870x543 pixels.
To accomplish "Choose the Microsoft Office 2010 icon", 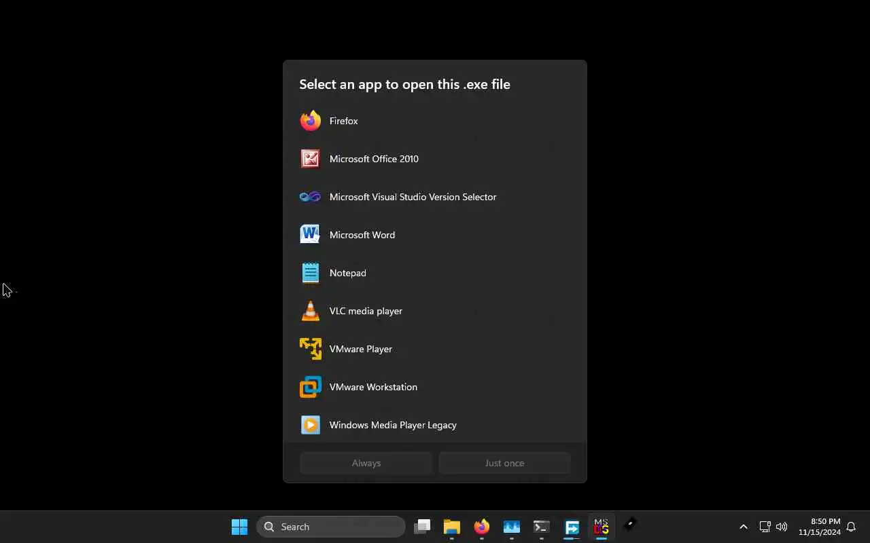I will 311,159.
